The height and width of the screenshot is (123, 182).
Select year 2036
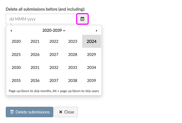pos(35,81)
